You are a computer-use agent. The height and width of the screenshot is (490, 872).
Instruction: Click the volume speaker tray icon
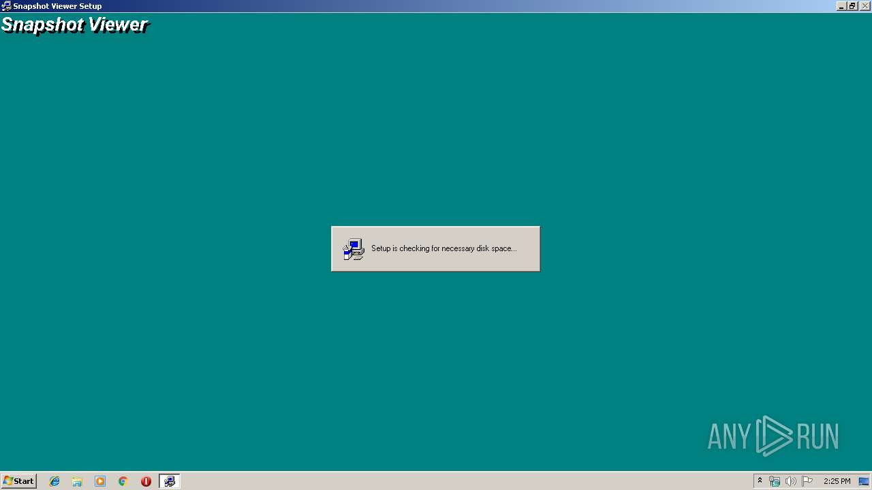[x=790, y=481]
